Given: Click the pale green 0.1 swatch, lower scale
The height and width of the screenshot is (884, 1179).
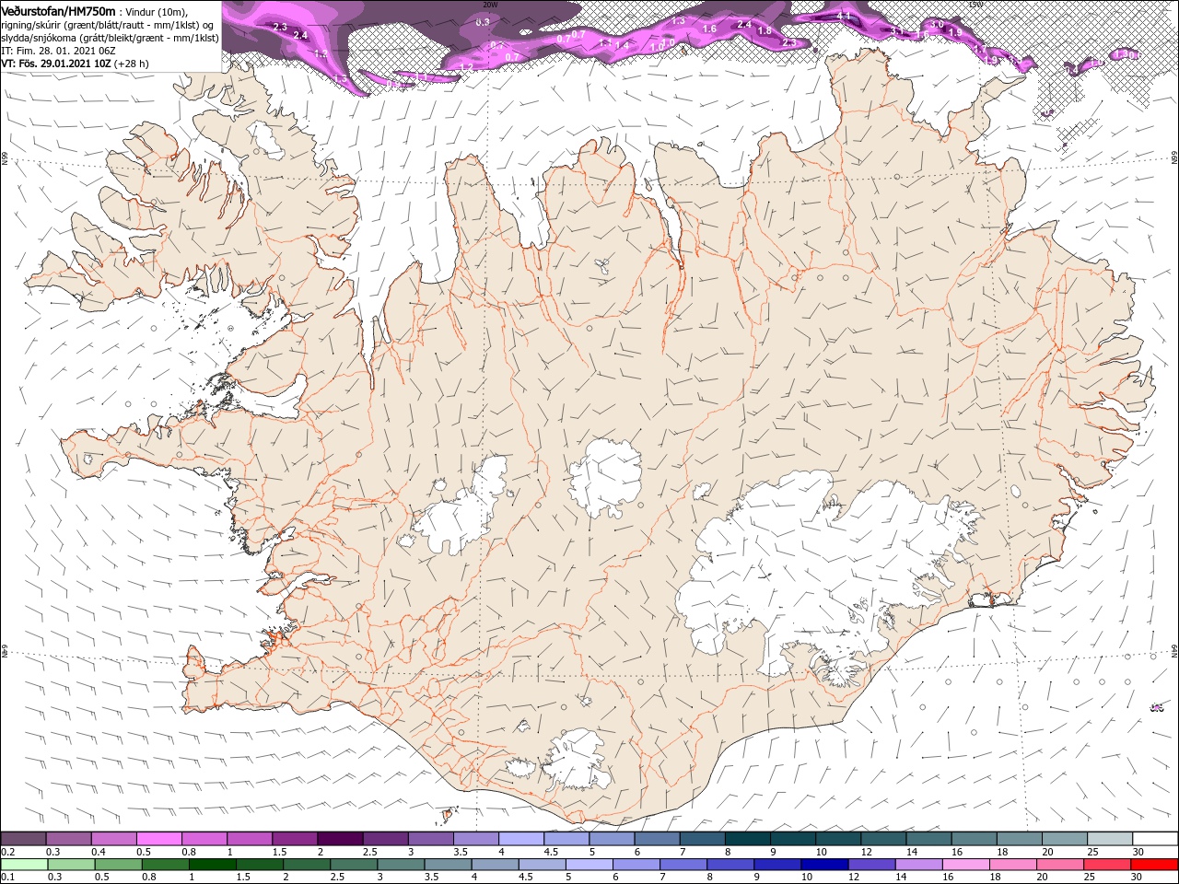Looking at the screenshot, I should (23, 865).
